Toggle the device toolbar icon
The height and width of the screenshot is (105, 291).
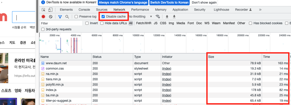pyautogui.click(x=50, y=10)
